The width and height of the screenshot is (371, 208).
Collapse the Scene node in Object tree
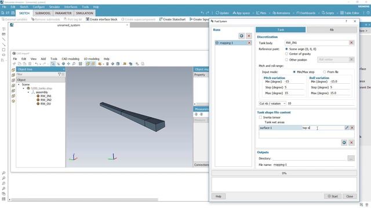(x=19, y=84)
